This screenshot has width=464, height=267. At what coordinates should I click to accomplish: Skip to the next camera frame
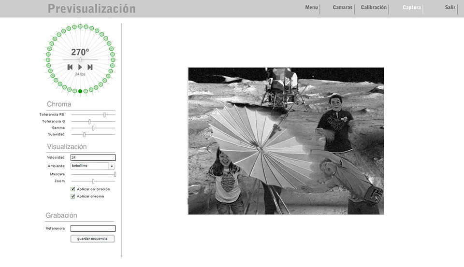pos(90,67)
